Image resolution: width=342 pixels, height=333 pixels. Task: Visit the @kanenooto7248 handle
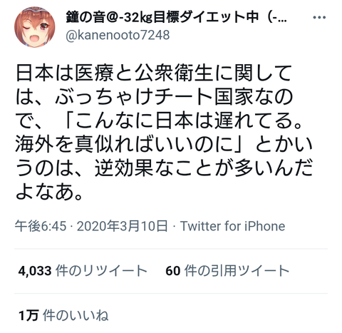tap(118, 35)
